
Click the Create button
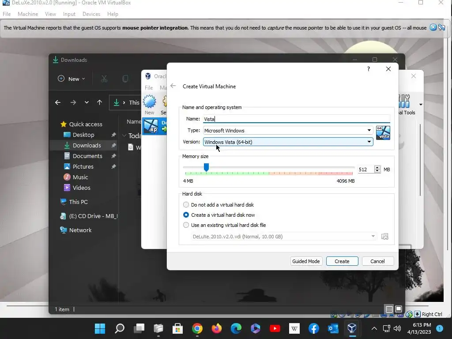click(x=342, y=261)
